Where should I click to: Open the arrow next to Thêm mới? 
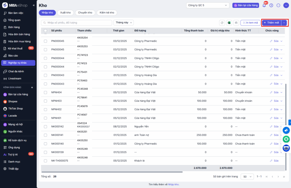point(284,23)
